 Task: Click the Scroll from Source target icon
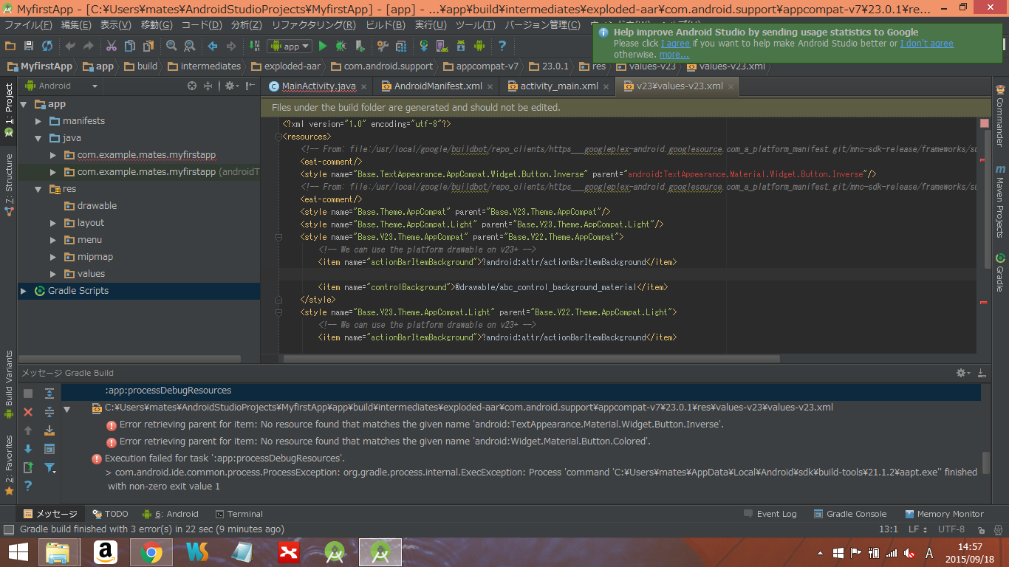point(192,86)
